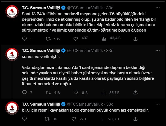The height and width of the screenshot is (126, 166).
Task: Retweet the third tweet with 86 retweets
Action: pos(47,119)
